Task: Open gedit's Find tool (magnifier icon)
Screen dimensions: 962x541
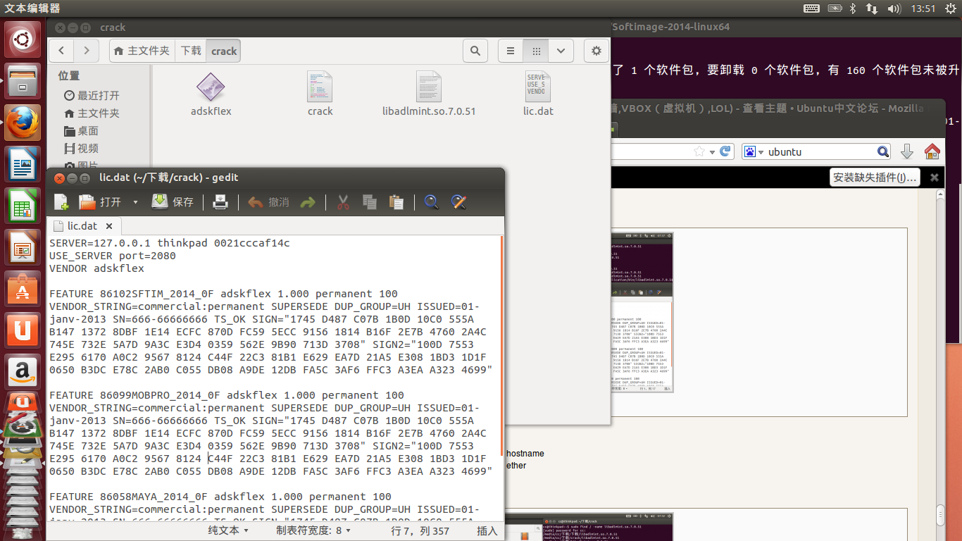Action: [x=432, y=202]
